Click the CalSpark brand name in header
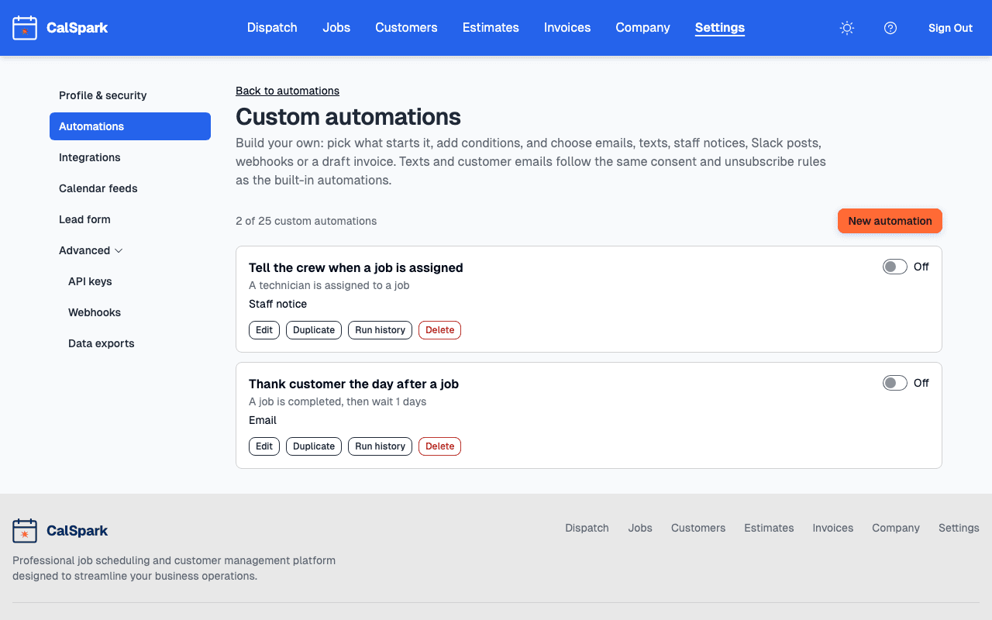This screenshot has width=992, height=620. 77,28
